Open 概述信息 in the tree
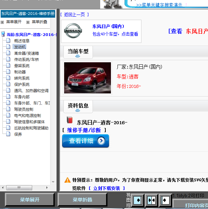 point(22,41)
